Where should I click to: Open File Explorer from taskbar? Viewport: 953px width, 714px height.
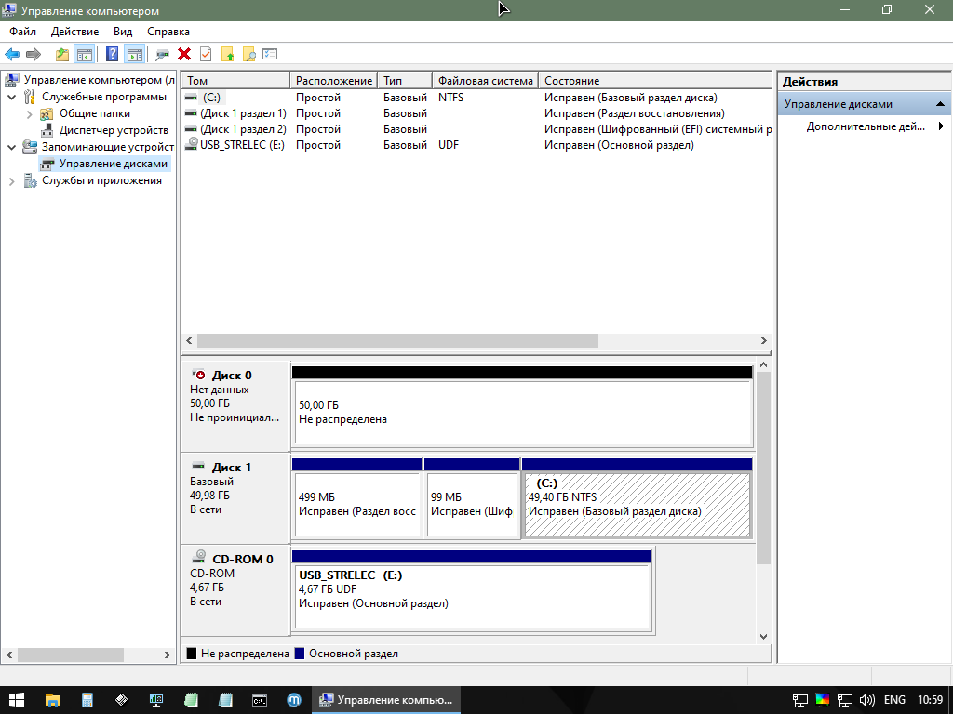53,700
